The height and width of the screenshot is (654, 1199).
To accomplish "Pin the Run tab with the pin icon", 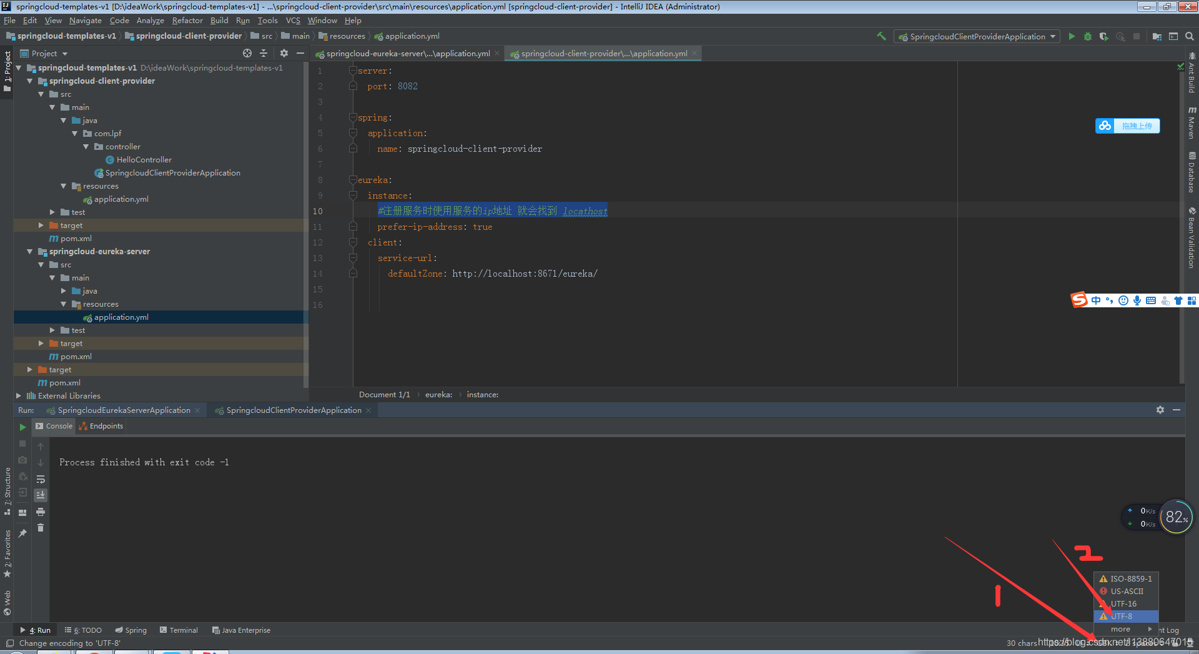I will click(22, 533).
